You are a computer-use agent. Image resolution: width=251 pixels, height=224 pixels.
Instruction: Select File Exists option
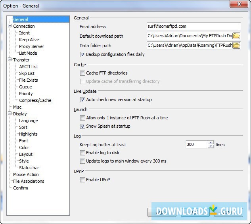click(29, 80)
